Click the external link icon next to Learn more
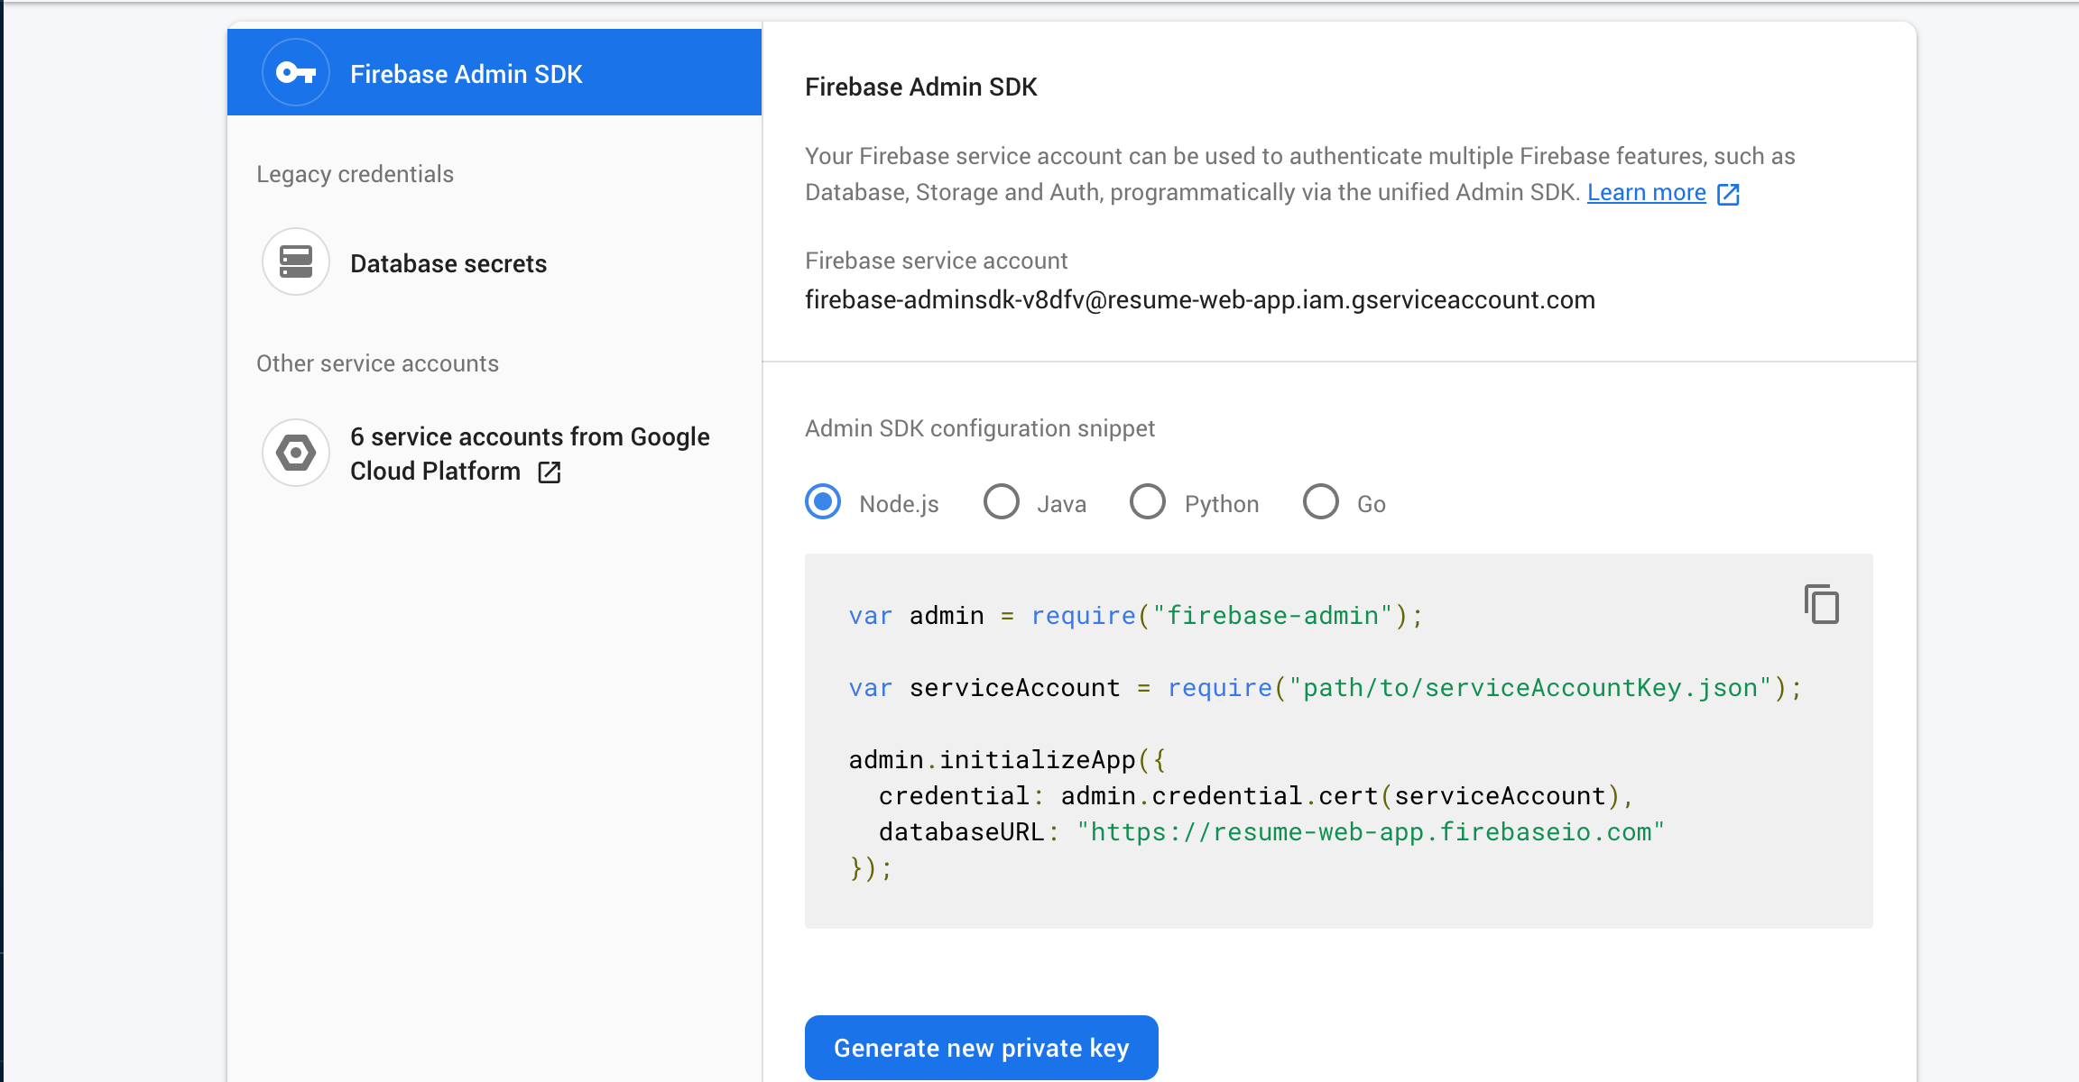The width and height of the screenshot is (2079, 1082). pos(1728,194)
